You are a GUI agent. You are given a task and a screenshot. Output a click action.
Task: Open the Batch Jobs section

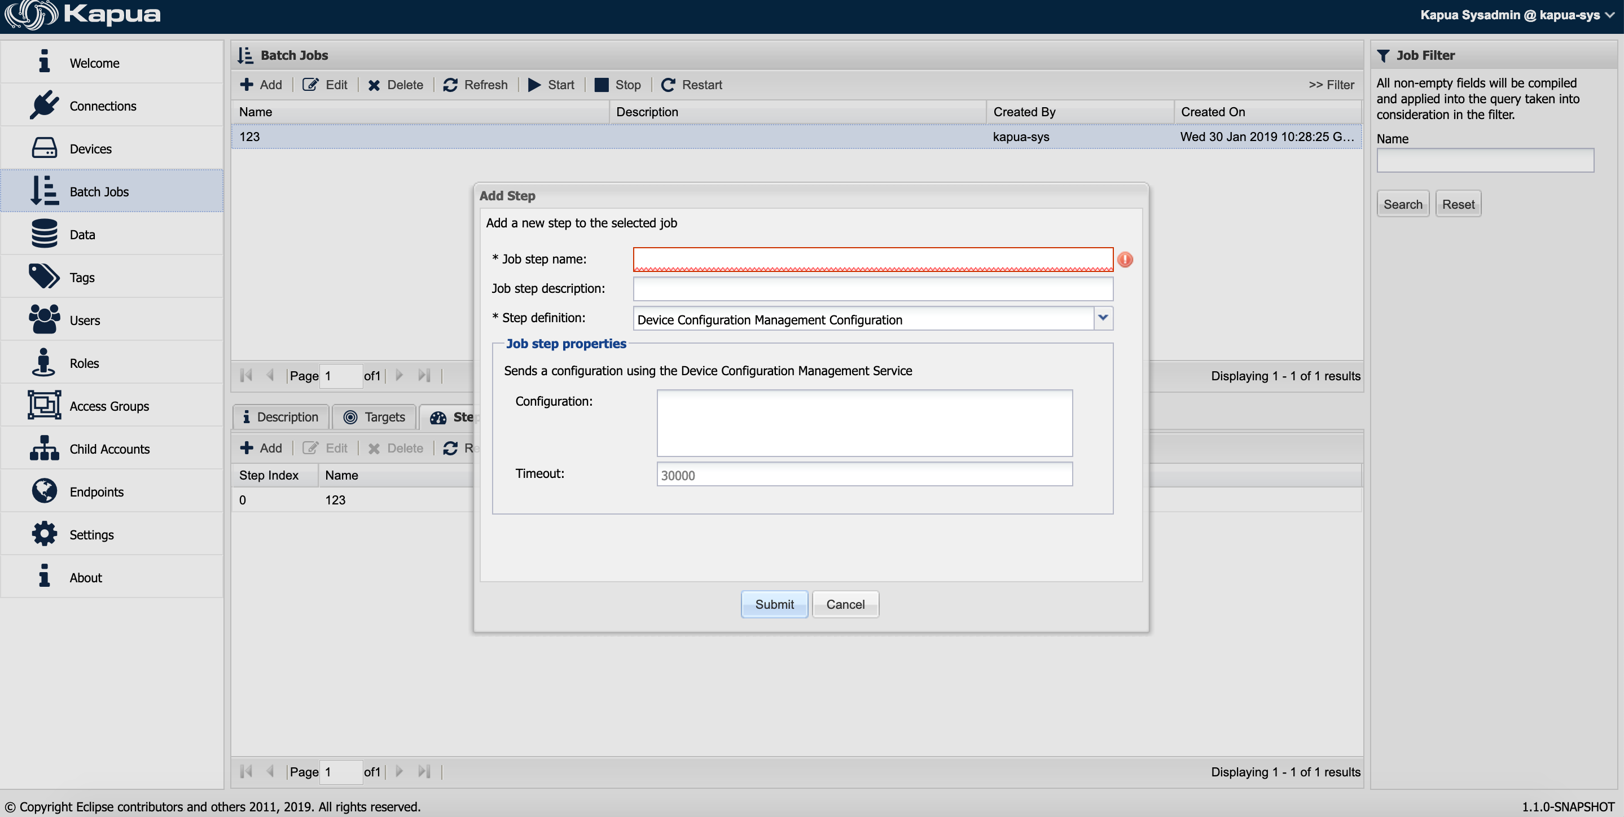click(x=98, y=191)
